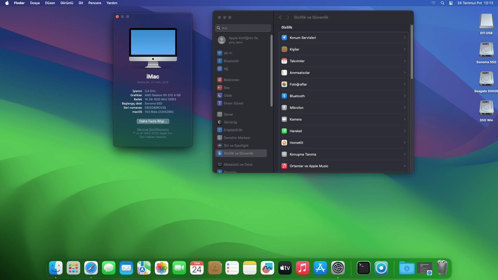The width and height of the screenshot is (498, 280).
Task: Launch Safari from the Dock
Action: click(91, 268)
